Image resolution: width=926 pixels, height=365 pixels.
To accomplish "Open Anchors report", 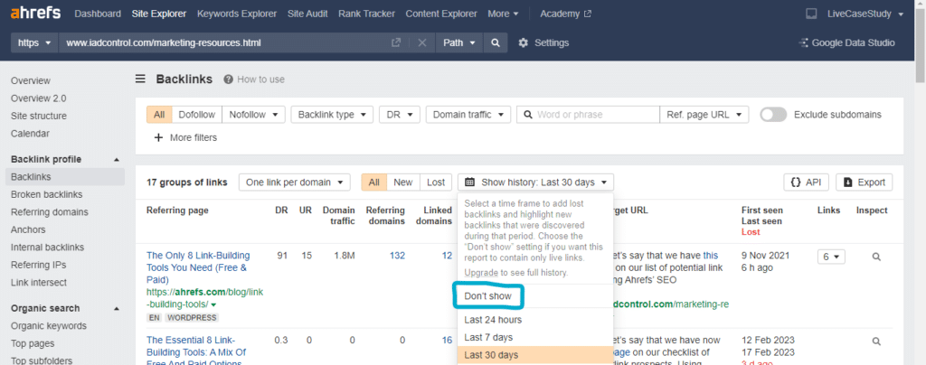I will coord(28,230).
